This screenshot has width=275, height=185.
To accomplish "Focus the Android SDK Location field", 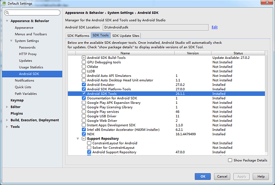I will pos(155,27).
